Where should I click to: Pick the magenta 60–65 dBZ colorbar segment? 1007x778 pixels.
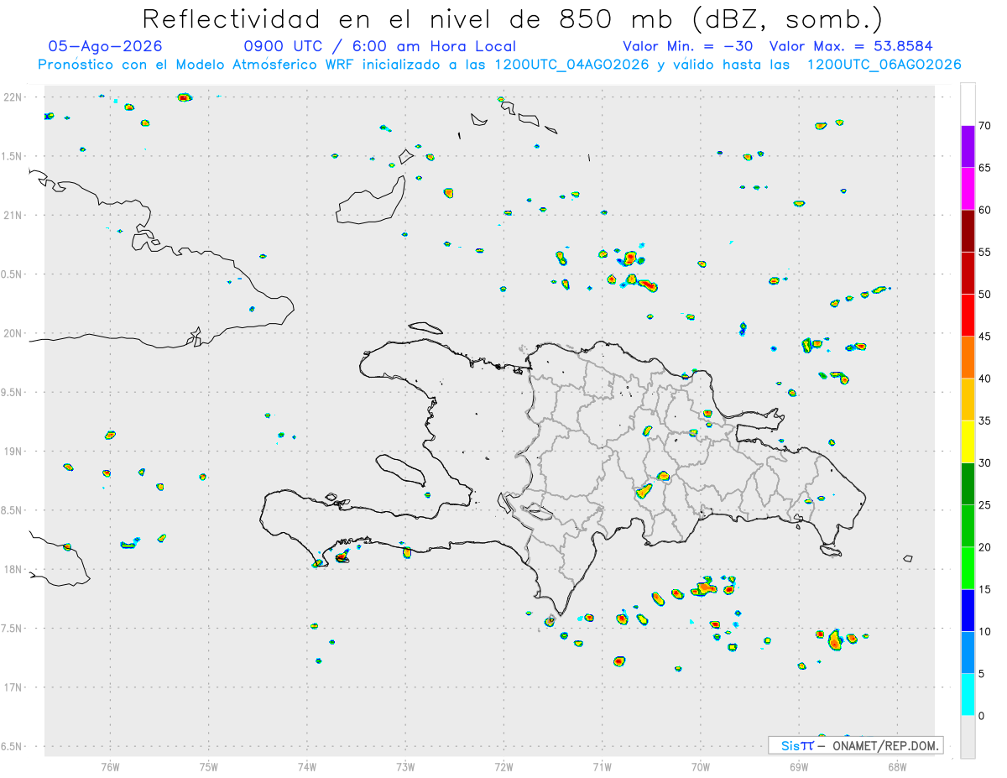tap(968, 189)
